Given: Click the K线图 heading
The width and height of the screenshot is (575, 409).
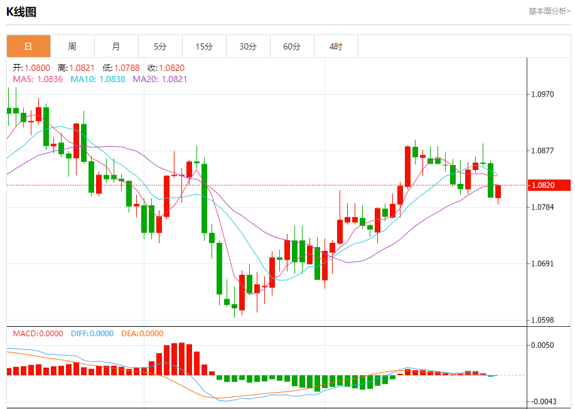Looking at the screenshot, I should click(21, 12).
